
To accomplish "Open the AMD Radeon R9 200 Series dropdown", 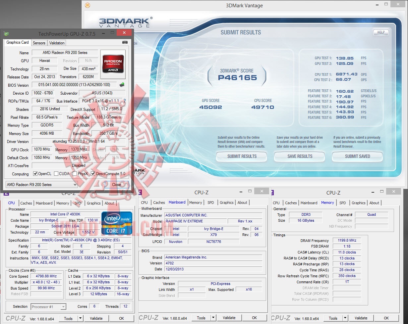I will point(42,184).
